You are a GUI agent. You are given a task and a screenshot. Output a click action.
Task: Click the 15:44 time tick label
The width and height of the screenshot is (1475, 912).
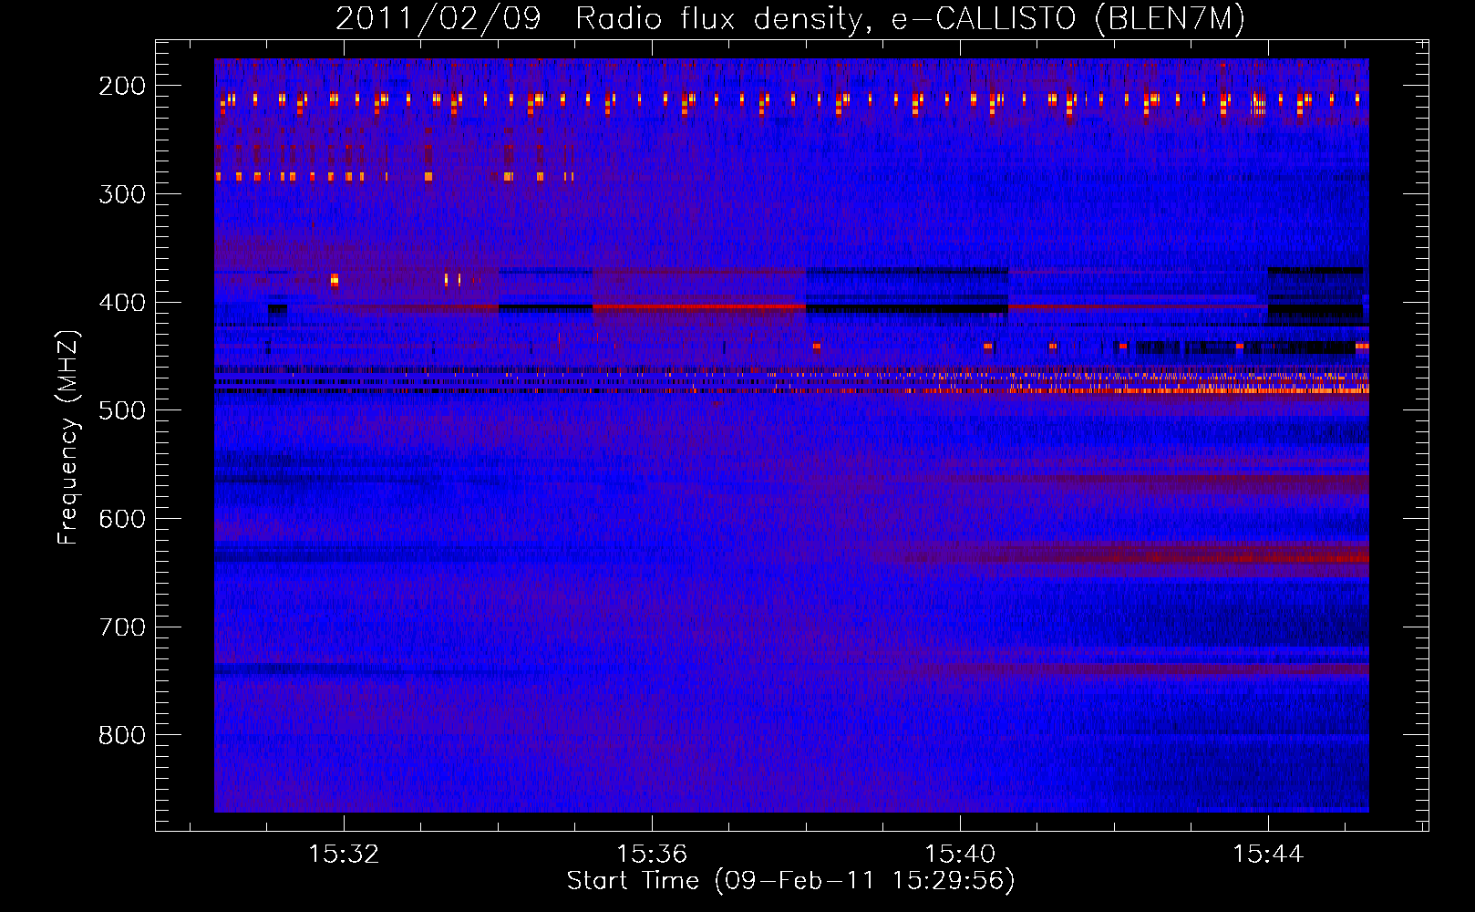[1268, 855]
